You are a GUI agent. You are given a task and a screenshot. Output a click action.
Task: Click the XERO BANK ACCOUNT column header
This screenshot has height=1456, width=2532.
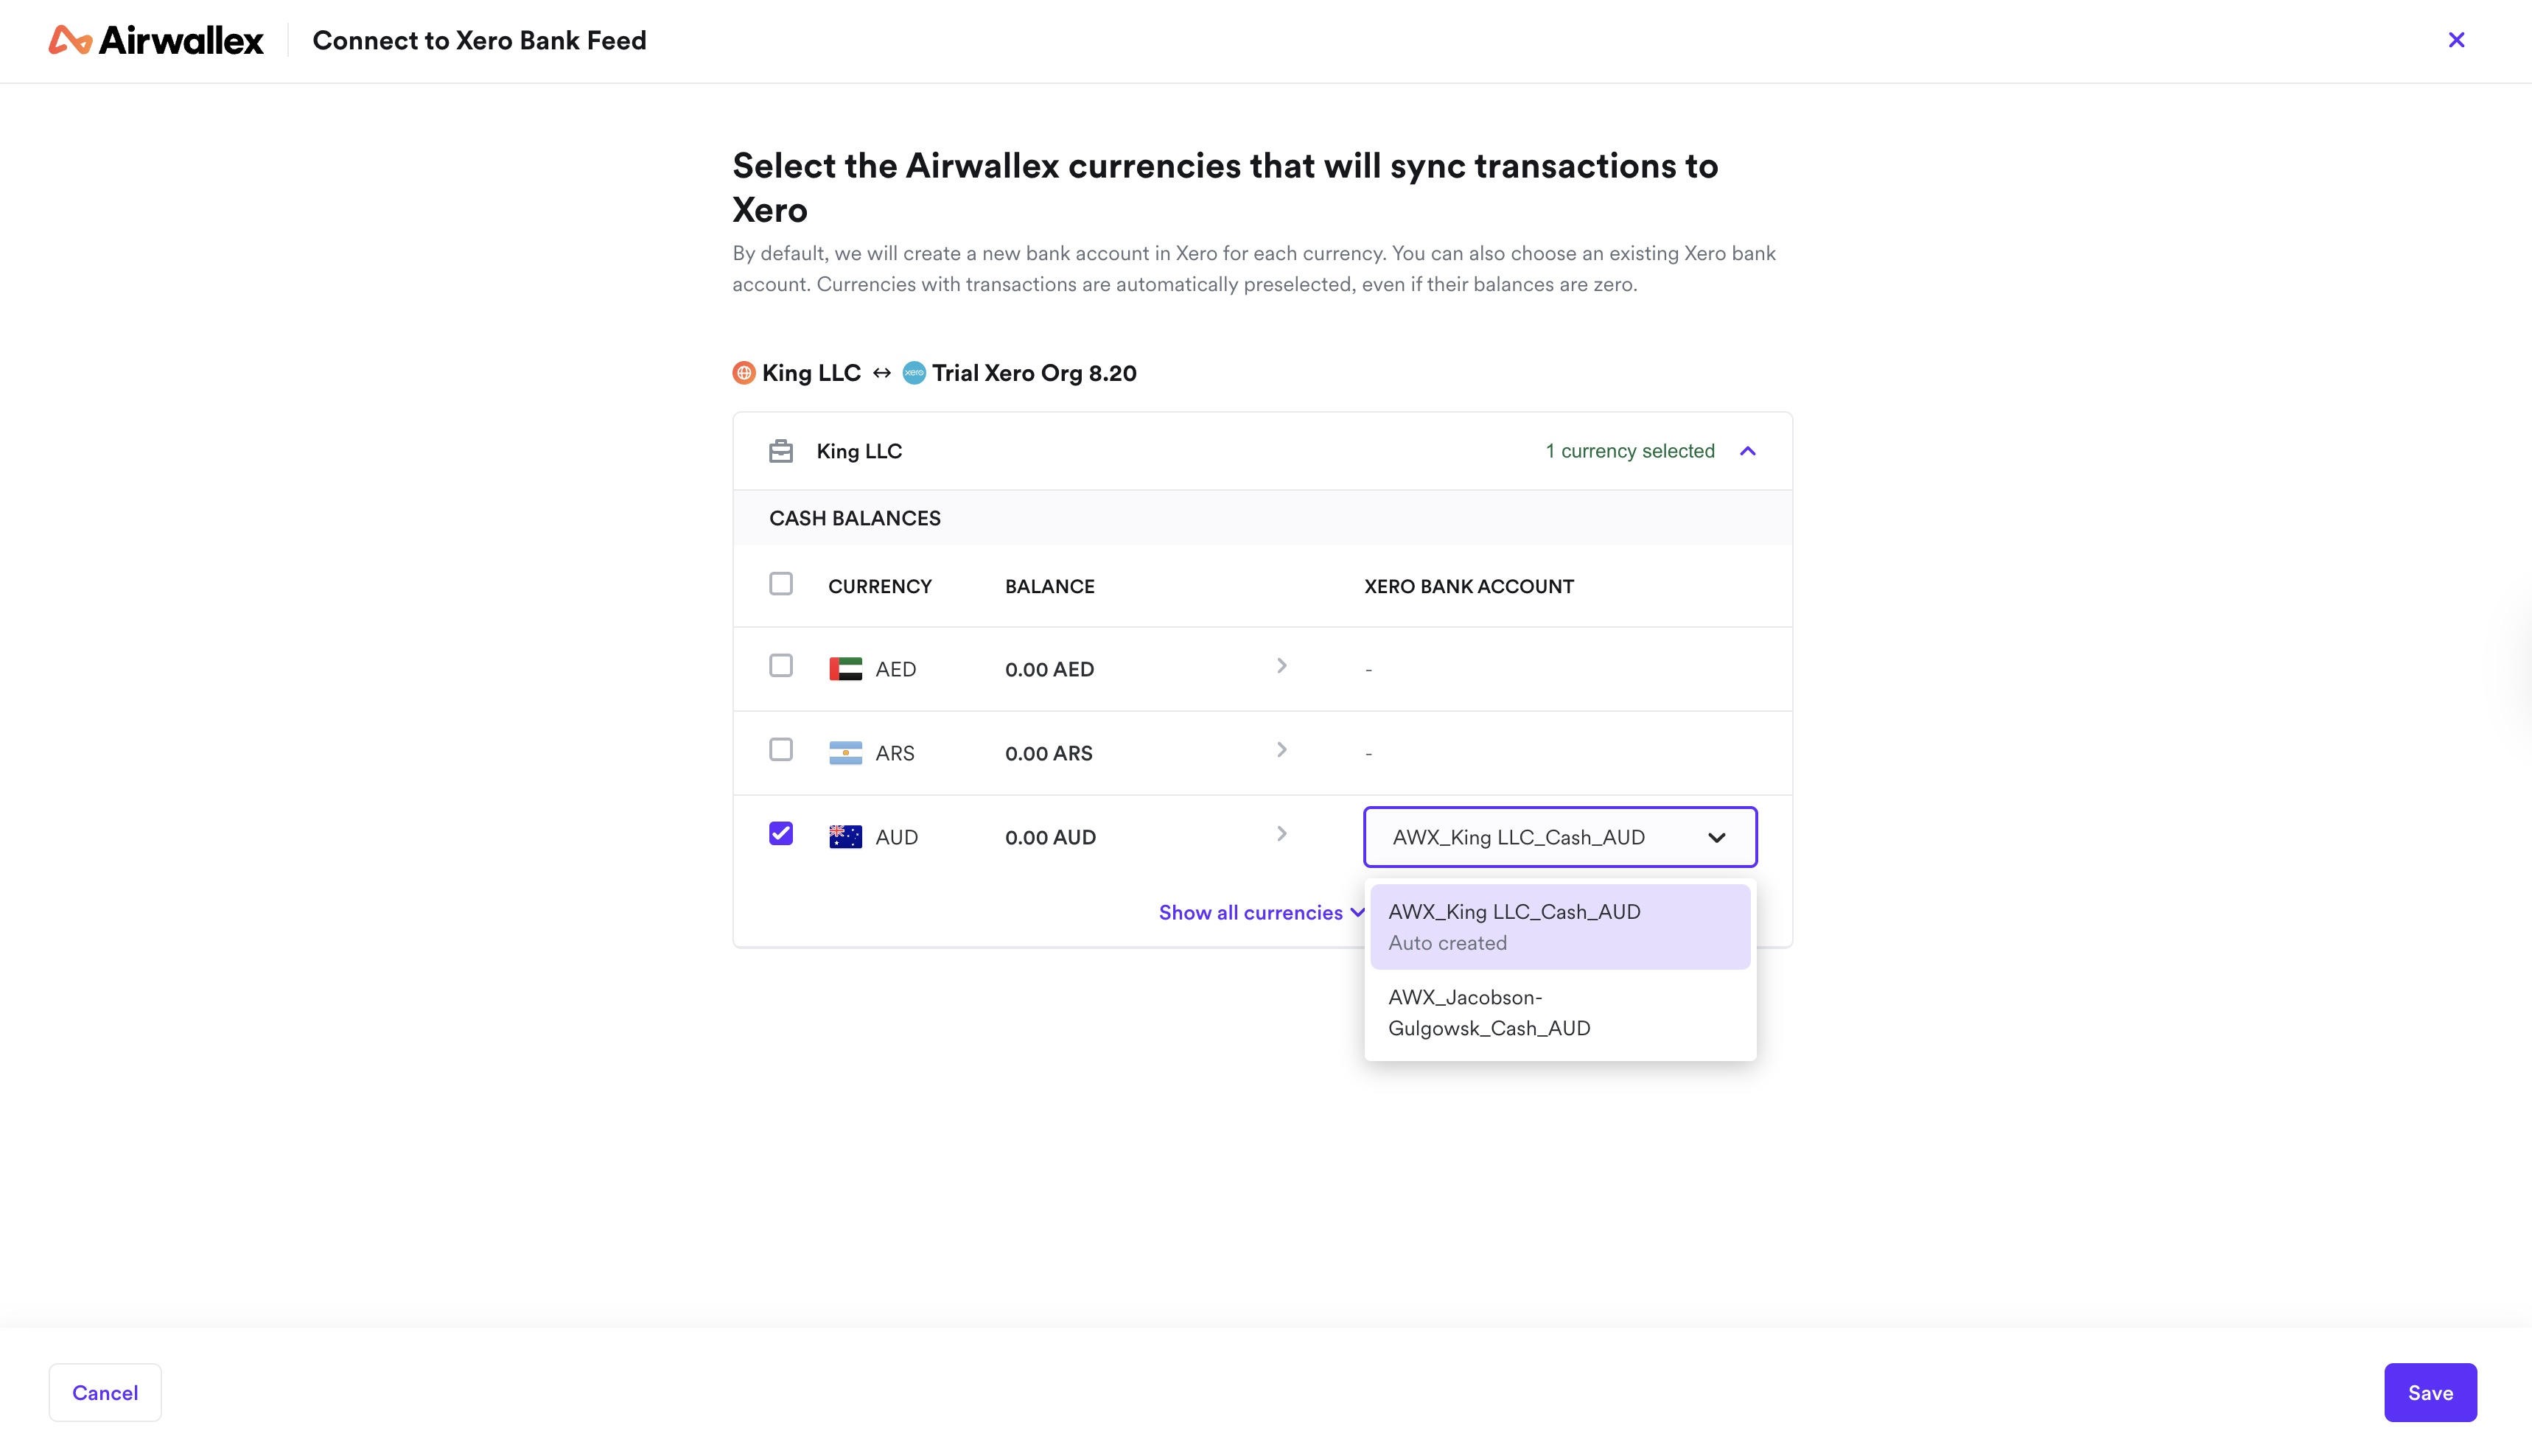tap(1469, 586)
